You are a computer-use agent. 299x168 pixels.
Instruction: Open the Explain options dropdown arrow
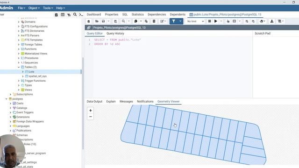(x=240, y=21)
